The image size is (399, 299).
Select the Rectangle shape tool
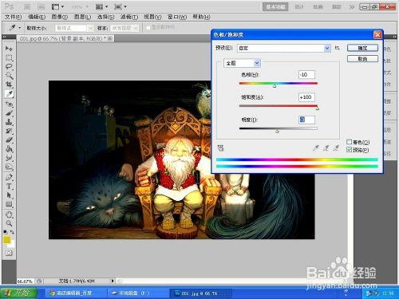[9, 204]
